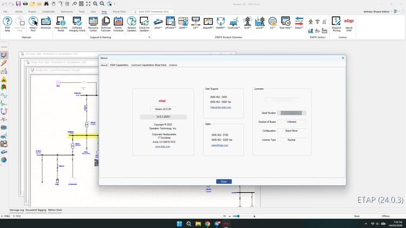Open Windows taskbar Search
Screen dimensions: 406x228
point(189,224)
